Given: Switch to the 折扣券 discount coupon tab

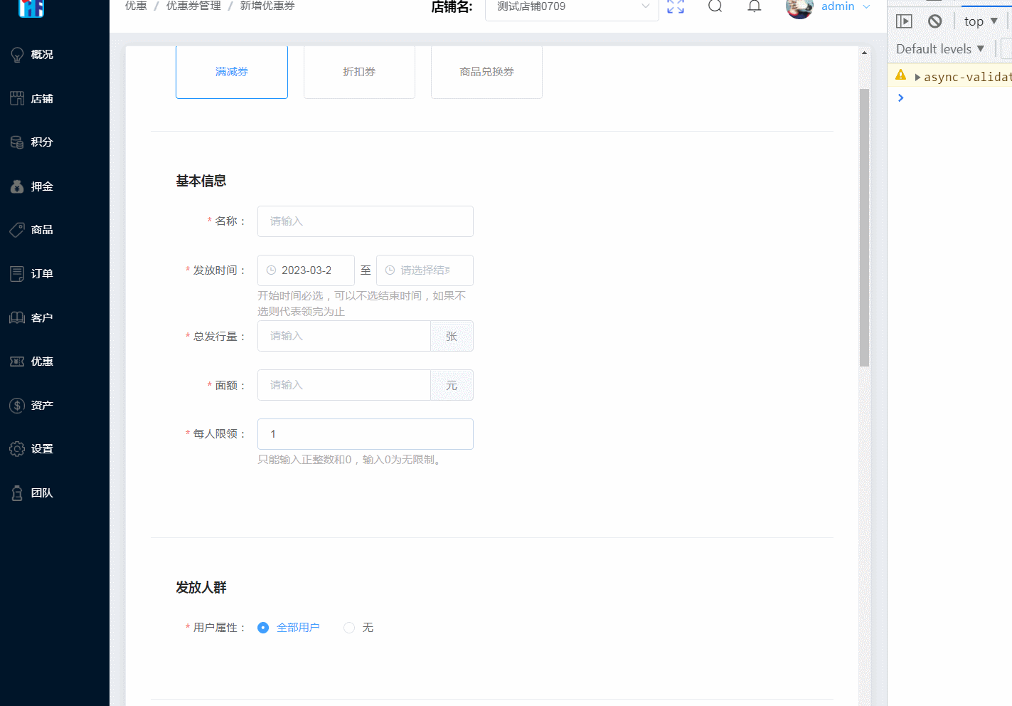Looking at the screenshot, I should click(x=359, y=71).
